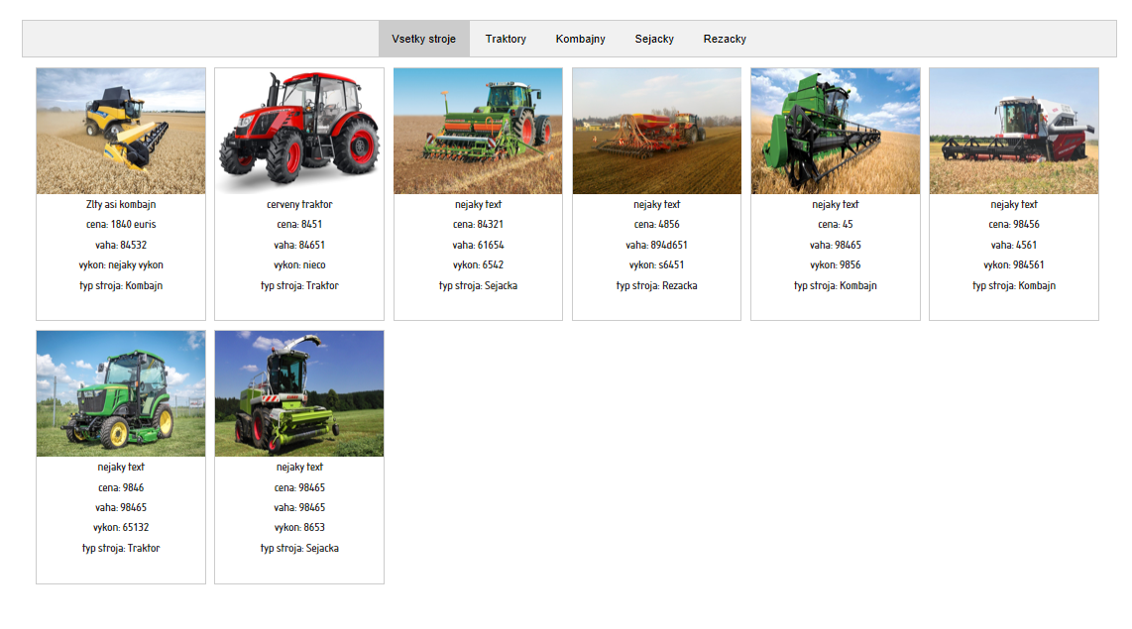
Task: Open the yellow combine harvester image
Action: pyautogui.click(x=121, y=132)
